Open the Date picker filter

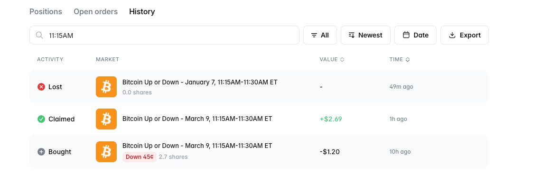coord(415,35)
